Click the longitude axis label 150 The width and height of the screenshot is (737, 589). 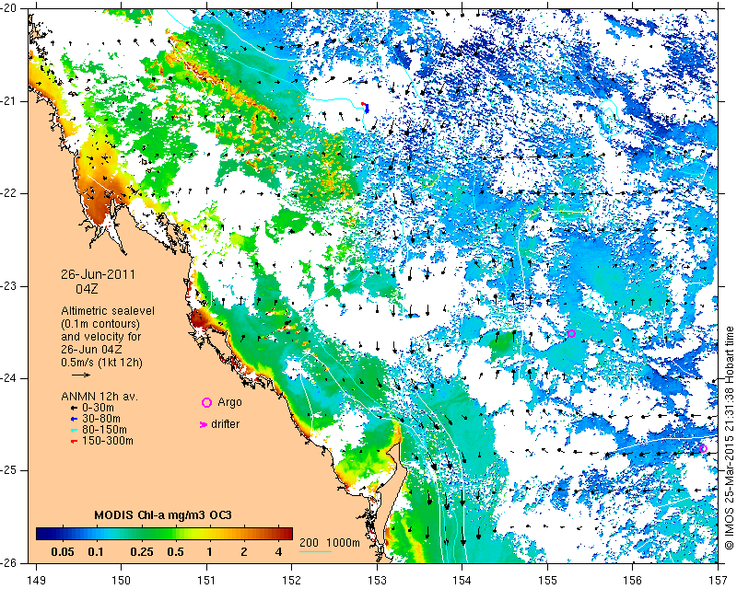[x=122, y=580]
